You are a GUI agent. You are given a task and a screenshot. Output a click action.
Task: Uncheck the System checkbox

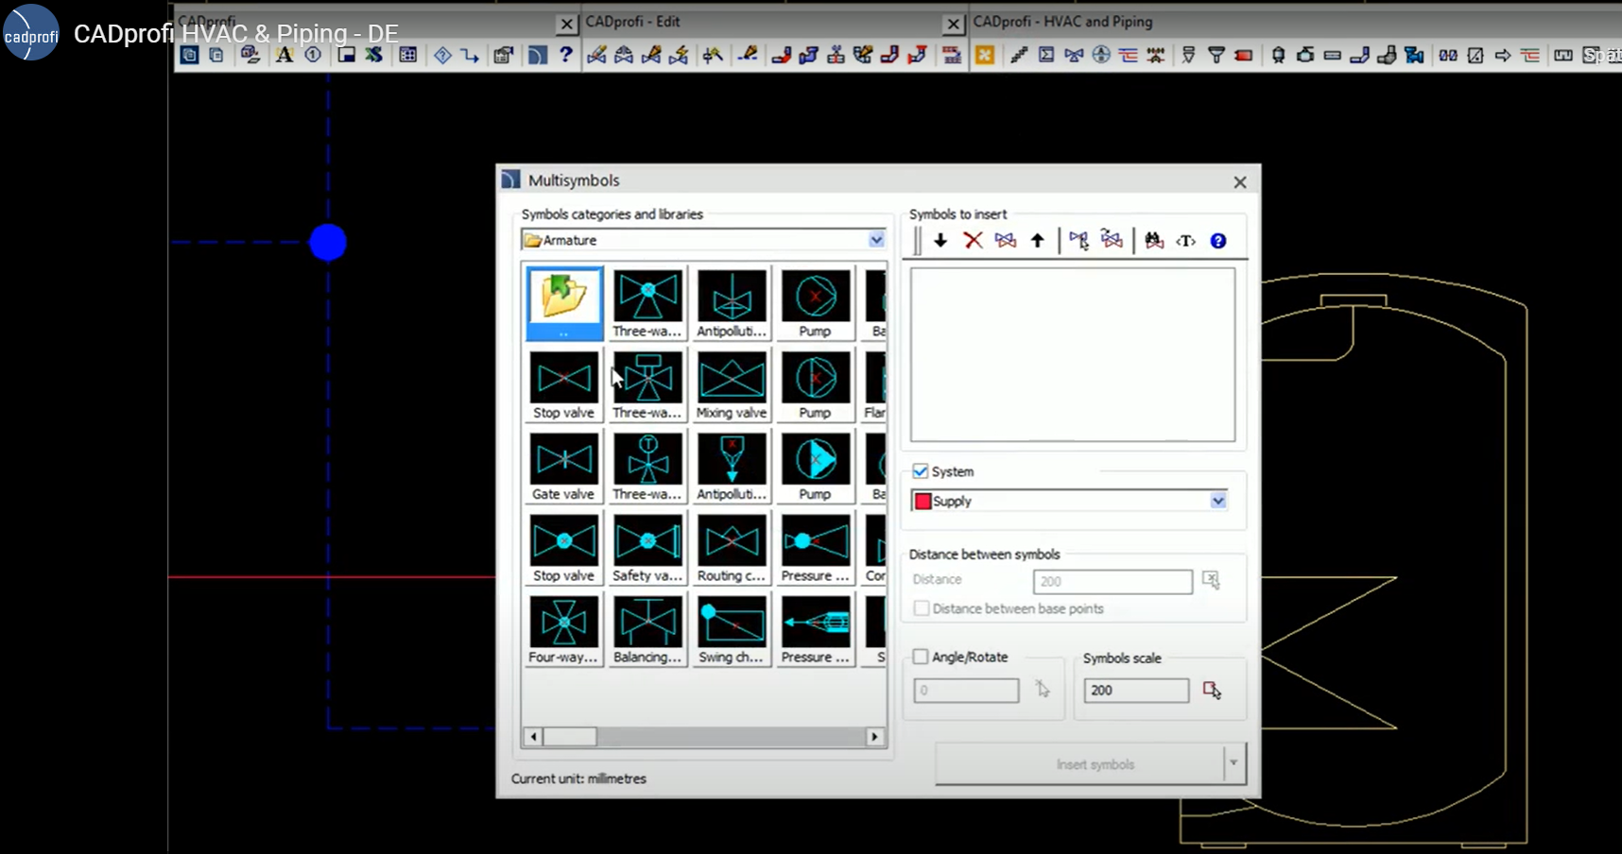pos(920,471)
